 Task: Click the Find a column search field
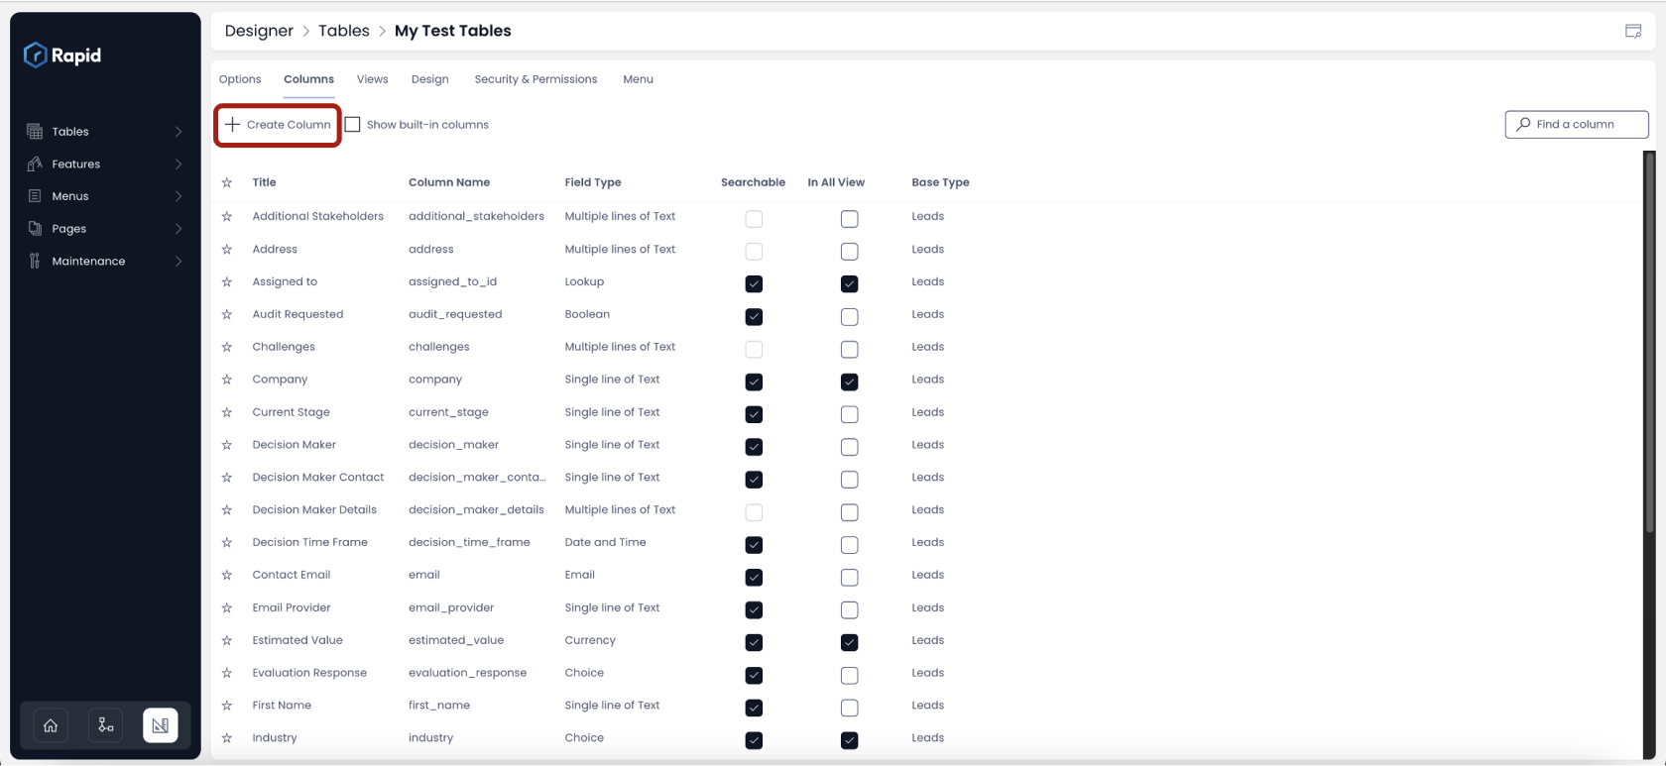1577,125
